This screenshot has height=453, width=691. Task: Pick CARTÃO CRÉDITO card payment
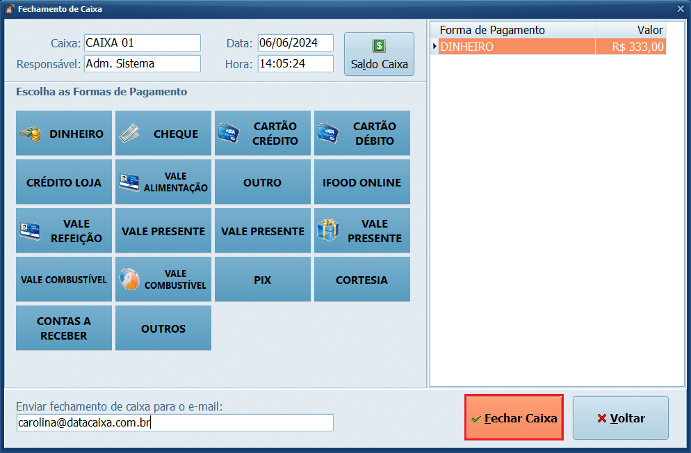[x=263, y=133]
